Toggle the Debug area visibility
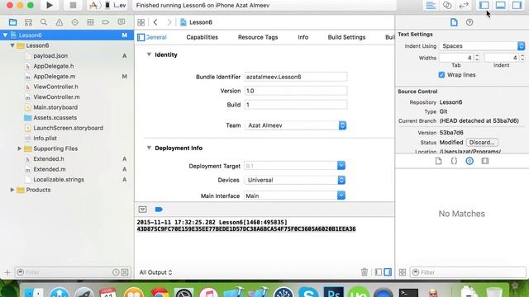Screen dimensions: 529x297 click(501, 6)
